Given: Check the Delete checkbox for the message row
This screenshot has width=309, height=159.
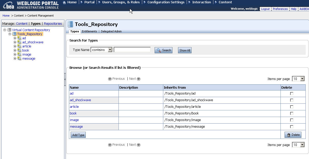Looking at the screenshot, I should [291, 126].
